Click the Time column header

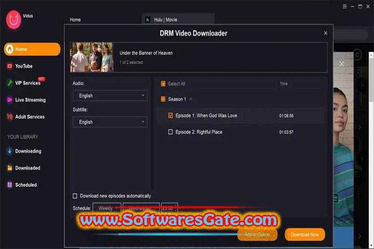[284, 84]
